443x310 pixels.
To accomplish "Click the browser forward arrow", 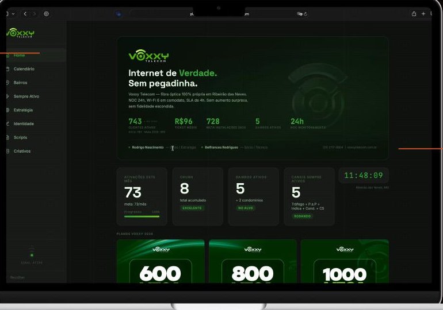I will point(34,14).
